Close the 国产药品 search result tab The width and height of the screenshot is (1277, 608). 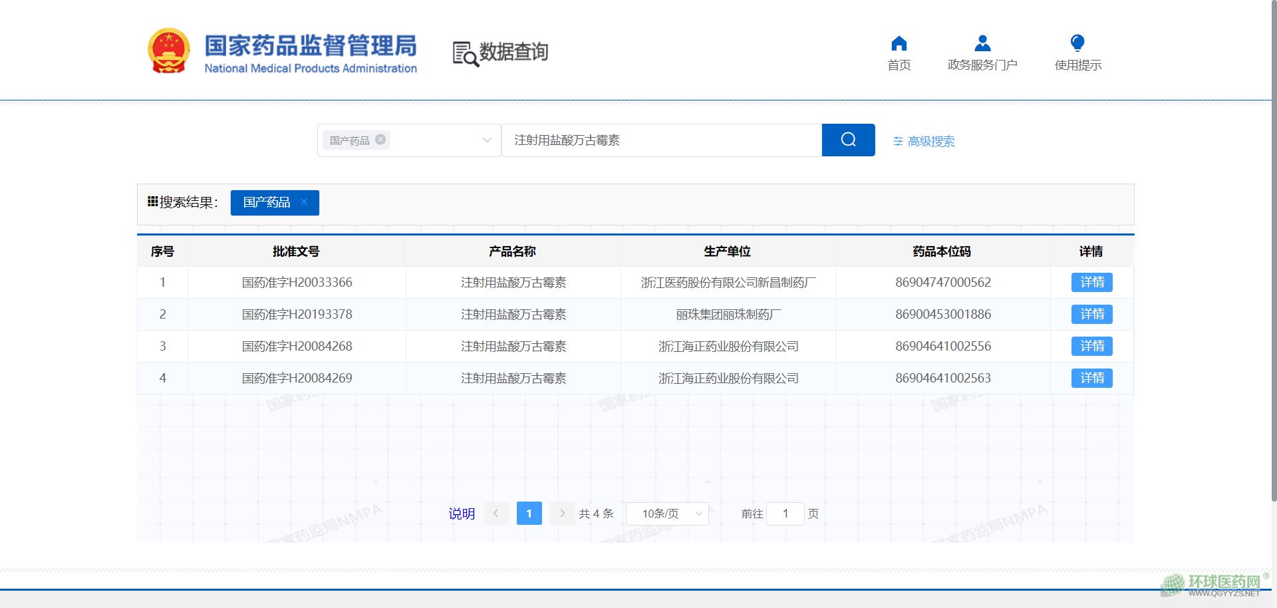click(x=304, y=202)
